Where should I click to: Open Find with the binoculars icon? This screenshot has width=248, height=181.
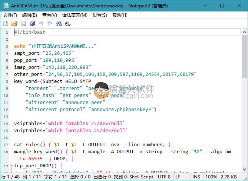59,24
